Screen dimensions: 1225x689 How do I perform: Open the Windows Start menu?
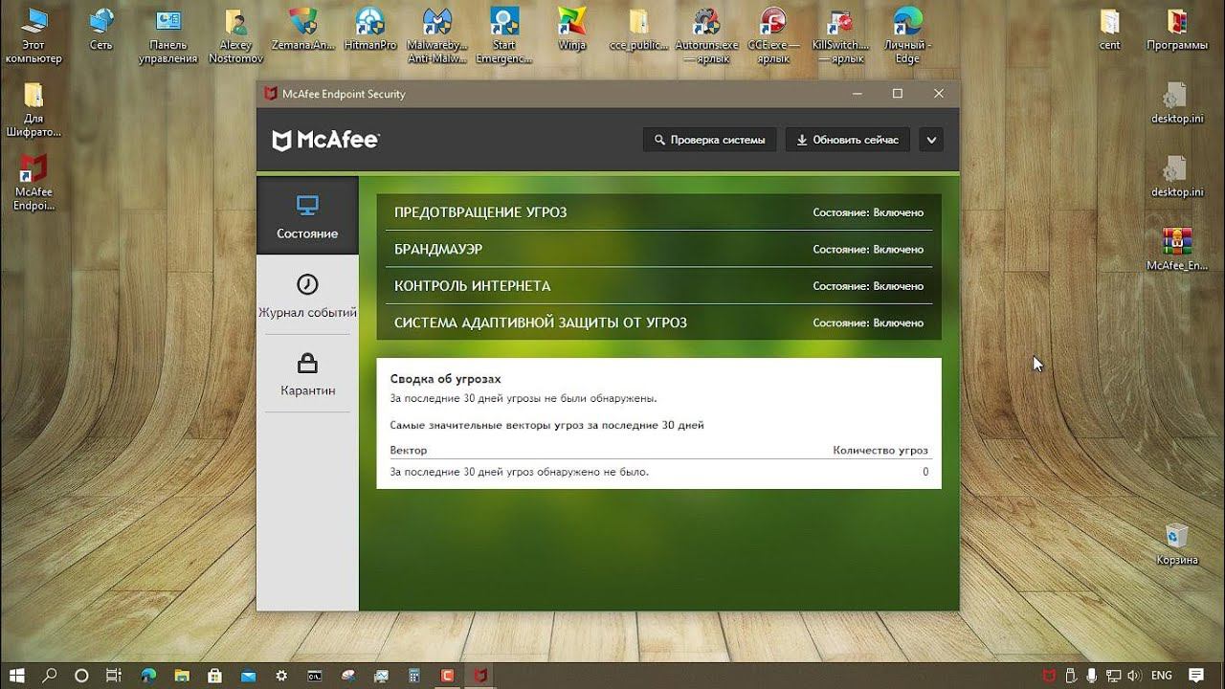click(18, 675)
